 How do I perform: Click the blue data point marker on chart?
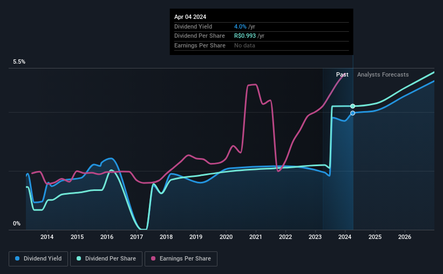pos(352,113)
